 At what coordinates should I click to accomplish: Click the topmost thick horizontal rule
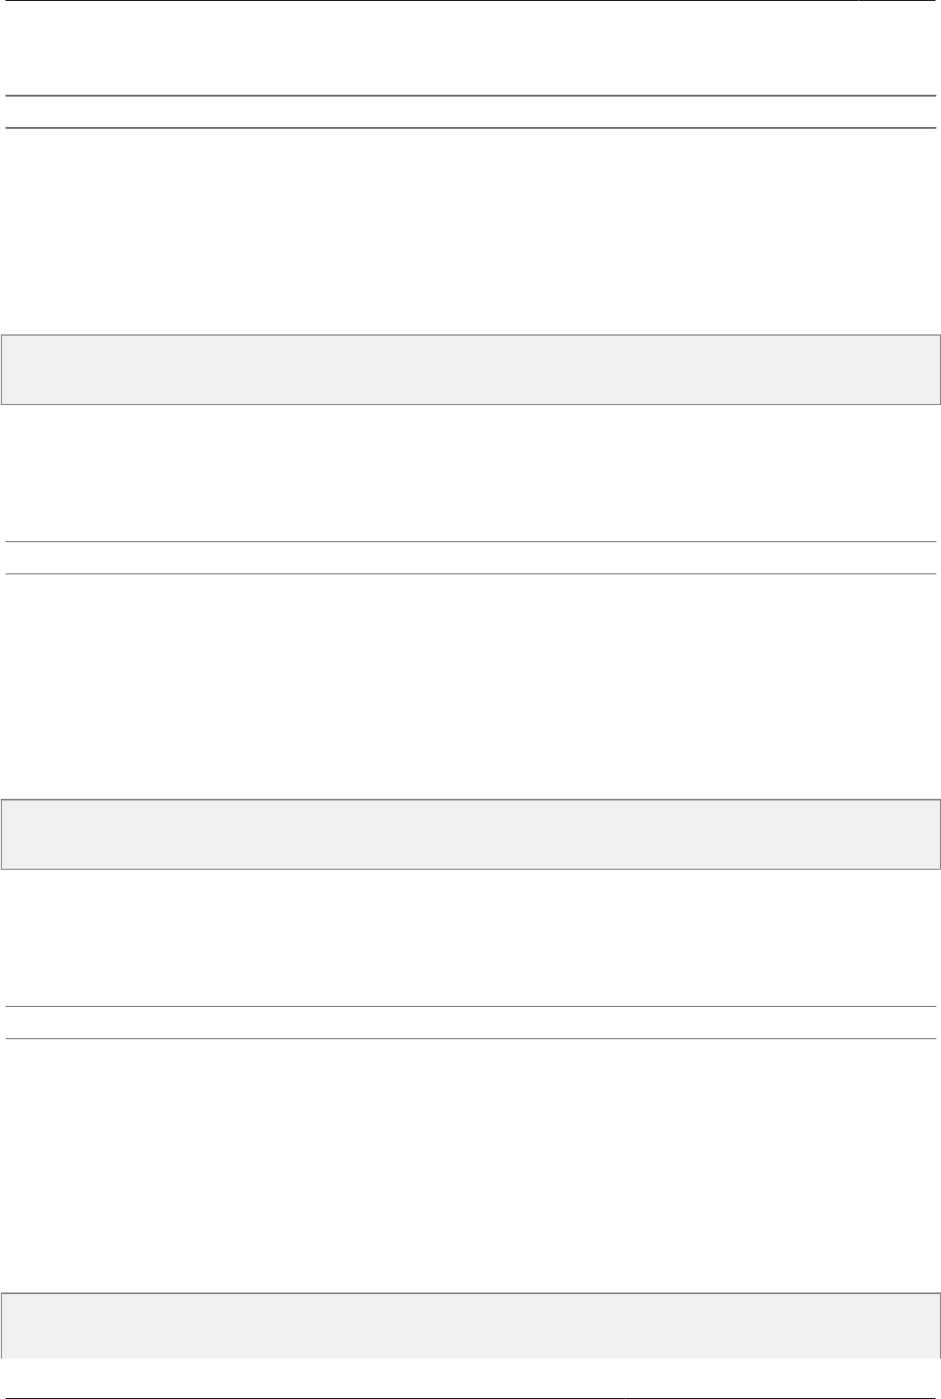point(470,96)
